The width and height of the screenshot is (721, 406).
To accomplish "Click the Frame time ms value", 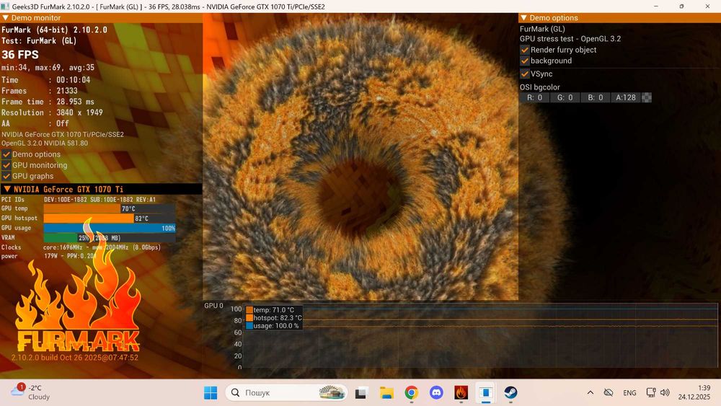I will pos(75,102).
